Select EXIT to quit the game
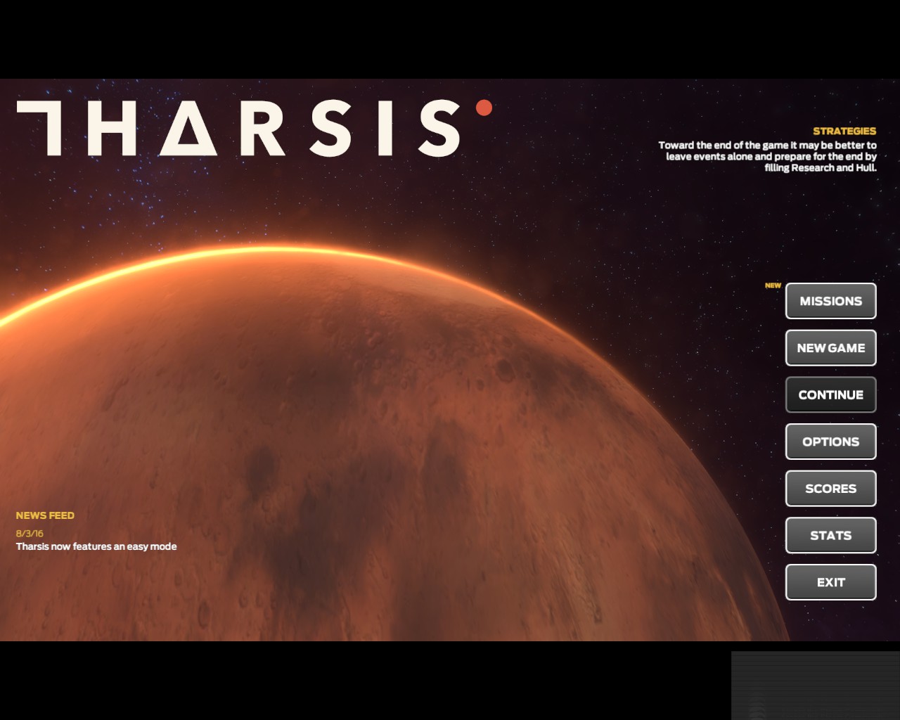The height and width of the screenshot is (720, 900). (830, 582)
